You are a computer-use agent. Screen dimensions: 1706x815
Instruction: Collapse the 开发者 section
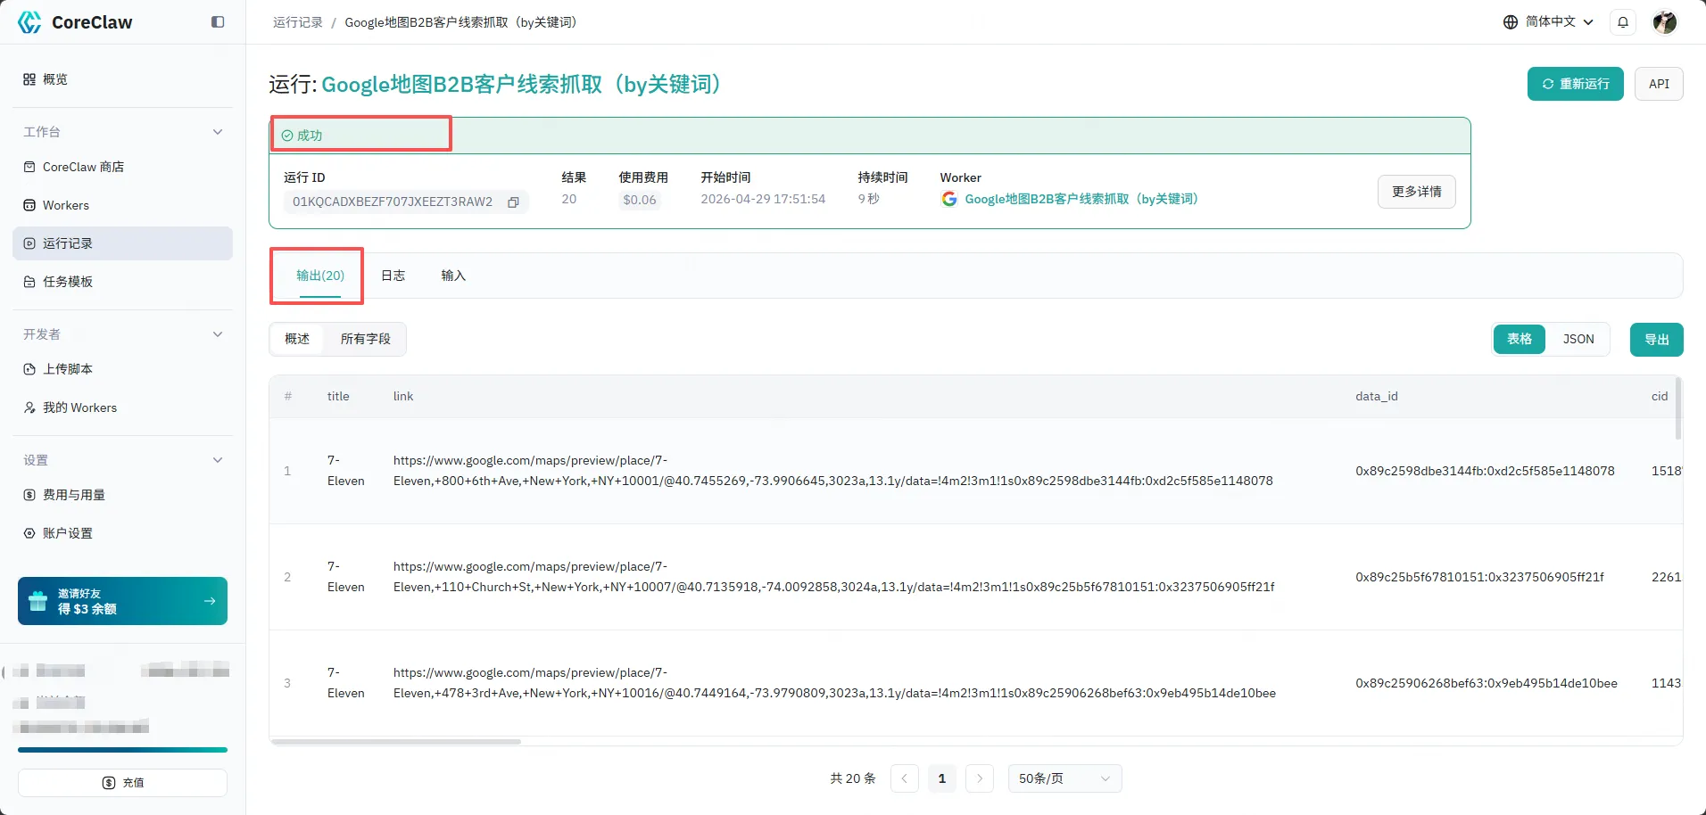click(x=218, y=334)
